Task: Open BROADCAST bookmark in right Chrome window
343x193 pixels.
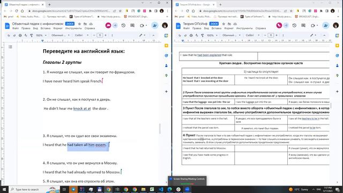Action: [x=307, y=17]
